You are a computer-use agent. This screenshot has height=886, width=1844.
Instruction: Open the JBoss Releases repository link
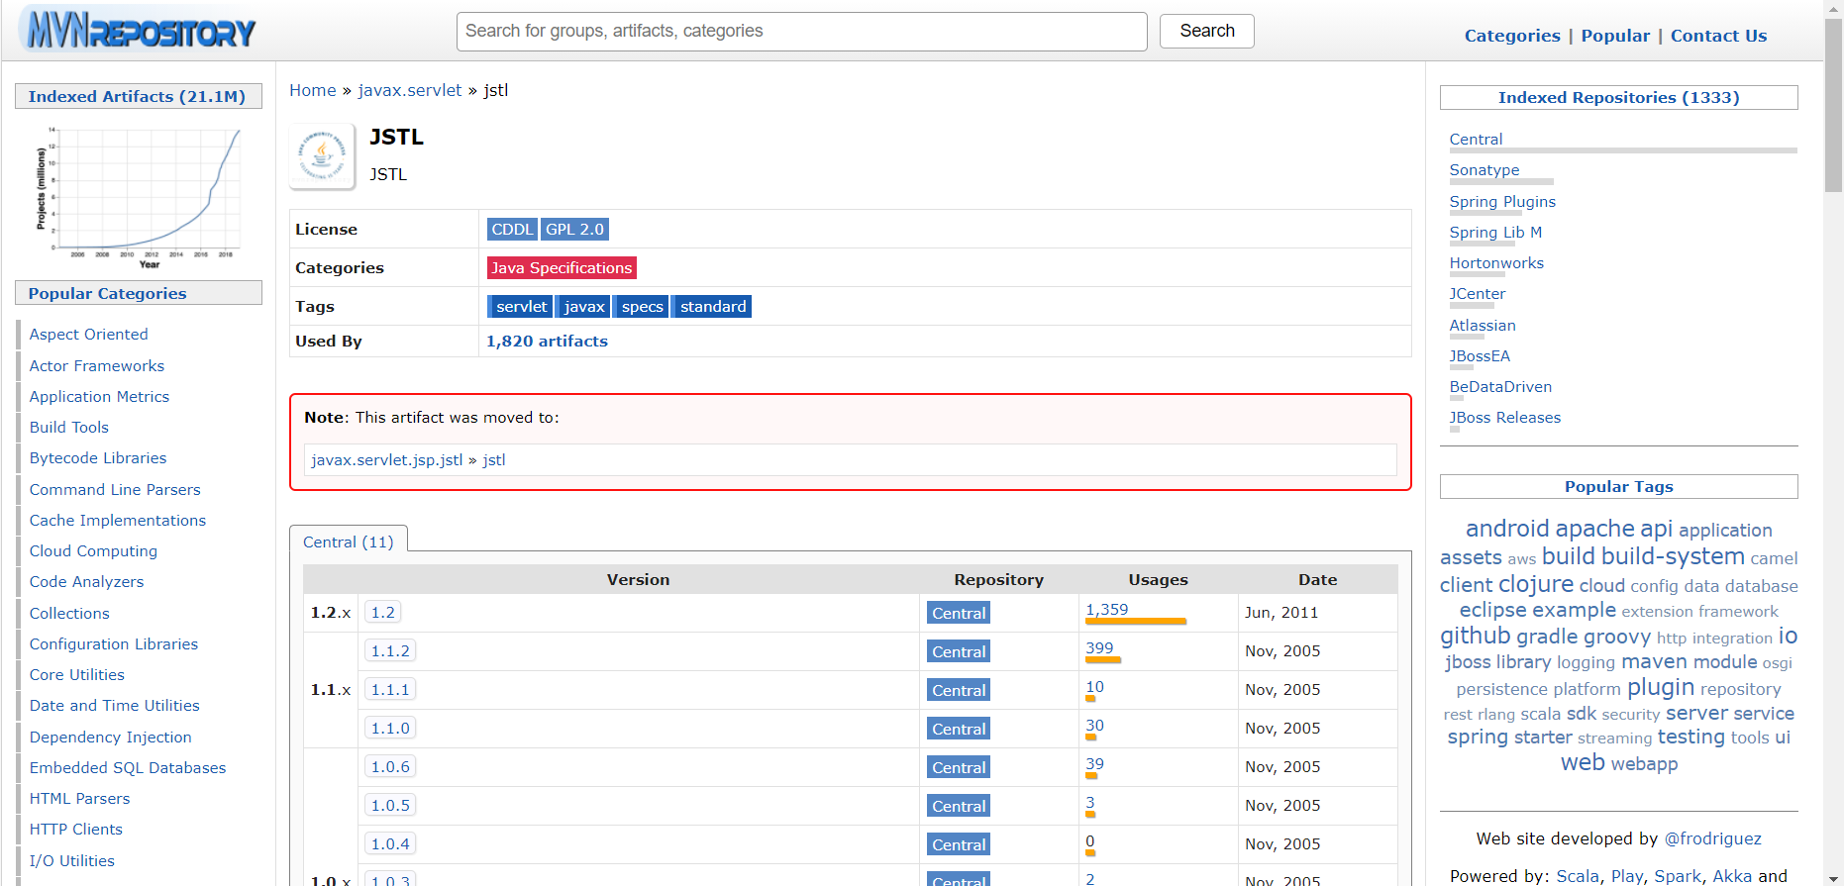coord(1505,418)
